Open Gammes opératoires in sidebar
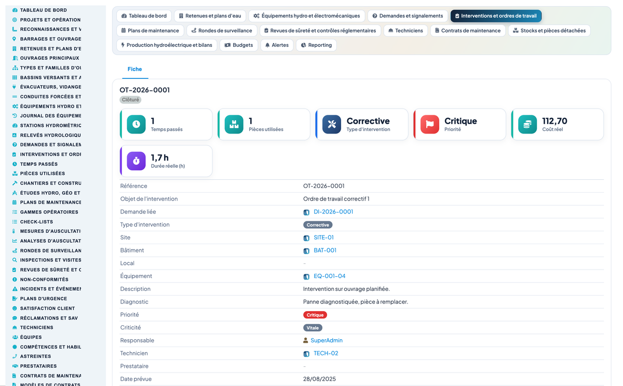623x386 pixels. (x=46, y=212)
